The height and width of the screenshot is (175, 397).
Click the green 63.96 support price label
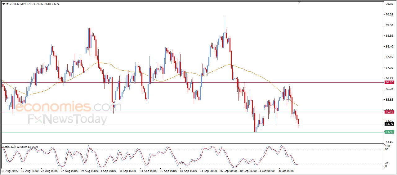pos(389,132)
